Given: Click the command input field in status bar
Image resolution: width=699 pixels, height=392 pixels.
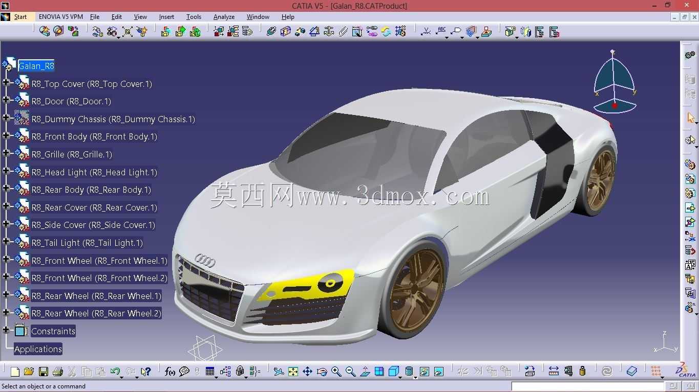Looking at the screenshot, I should point(588,386).
